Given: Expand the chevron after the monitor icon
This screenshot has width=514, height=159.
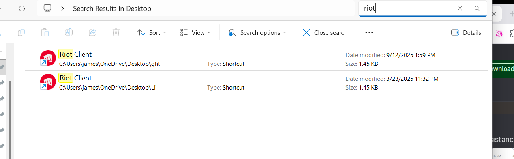Looking at the screenshot, I should coord(62,8).
